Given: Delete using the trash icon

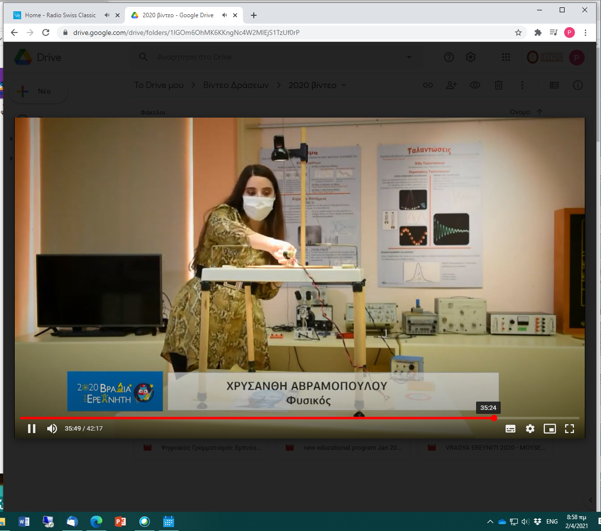Looking at the screenshot, I should [499, 85].
